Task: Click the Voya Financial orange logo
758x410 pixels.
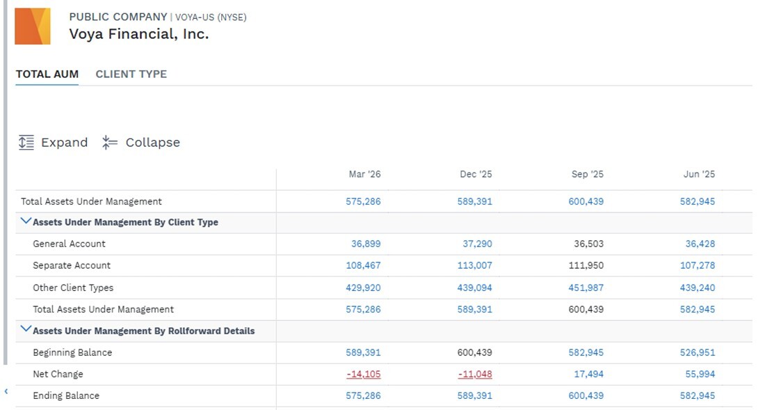Action: (x=33, y=26)
